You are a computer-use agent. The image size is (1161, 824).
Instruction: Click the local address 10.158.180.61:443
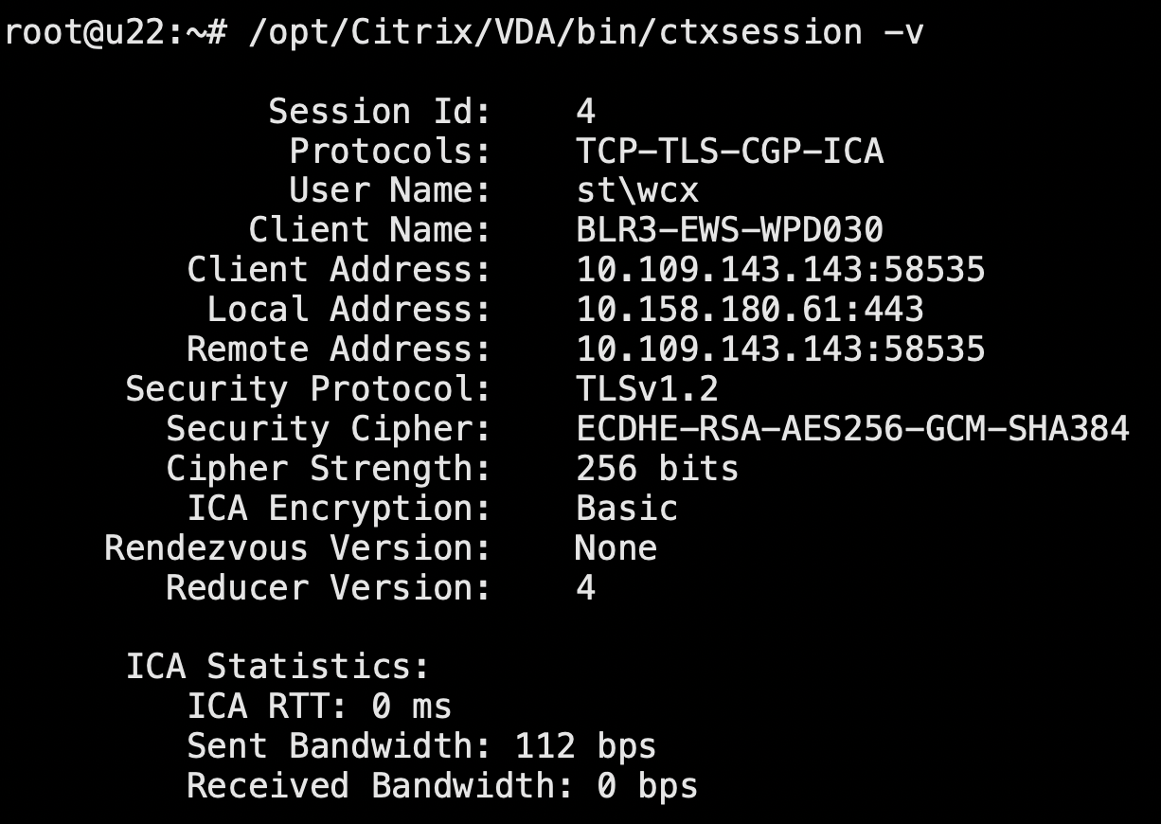coord(750,310)
